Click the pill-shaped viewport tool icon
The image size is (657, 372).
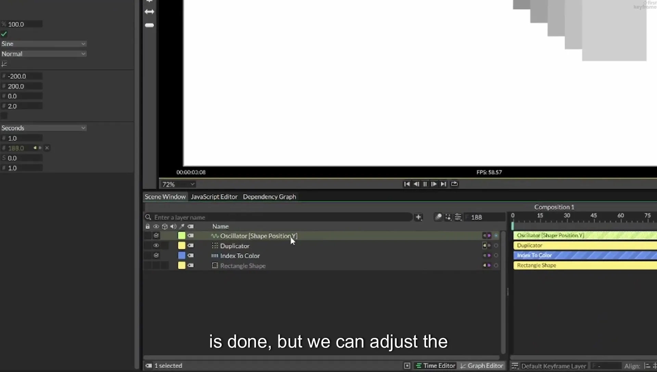(x=150, y=25)
